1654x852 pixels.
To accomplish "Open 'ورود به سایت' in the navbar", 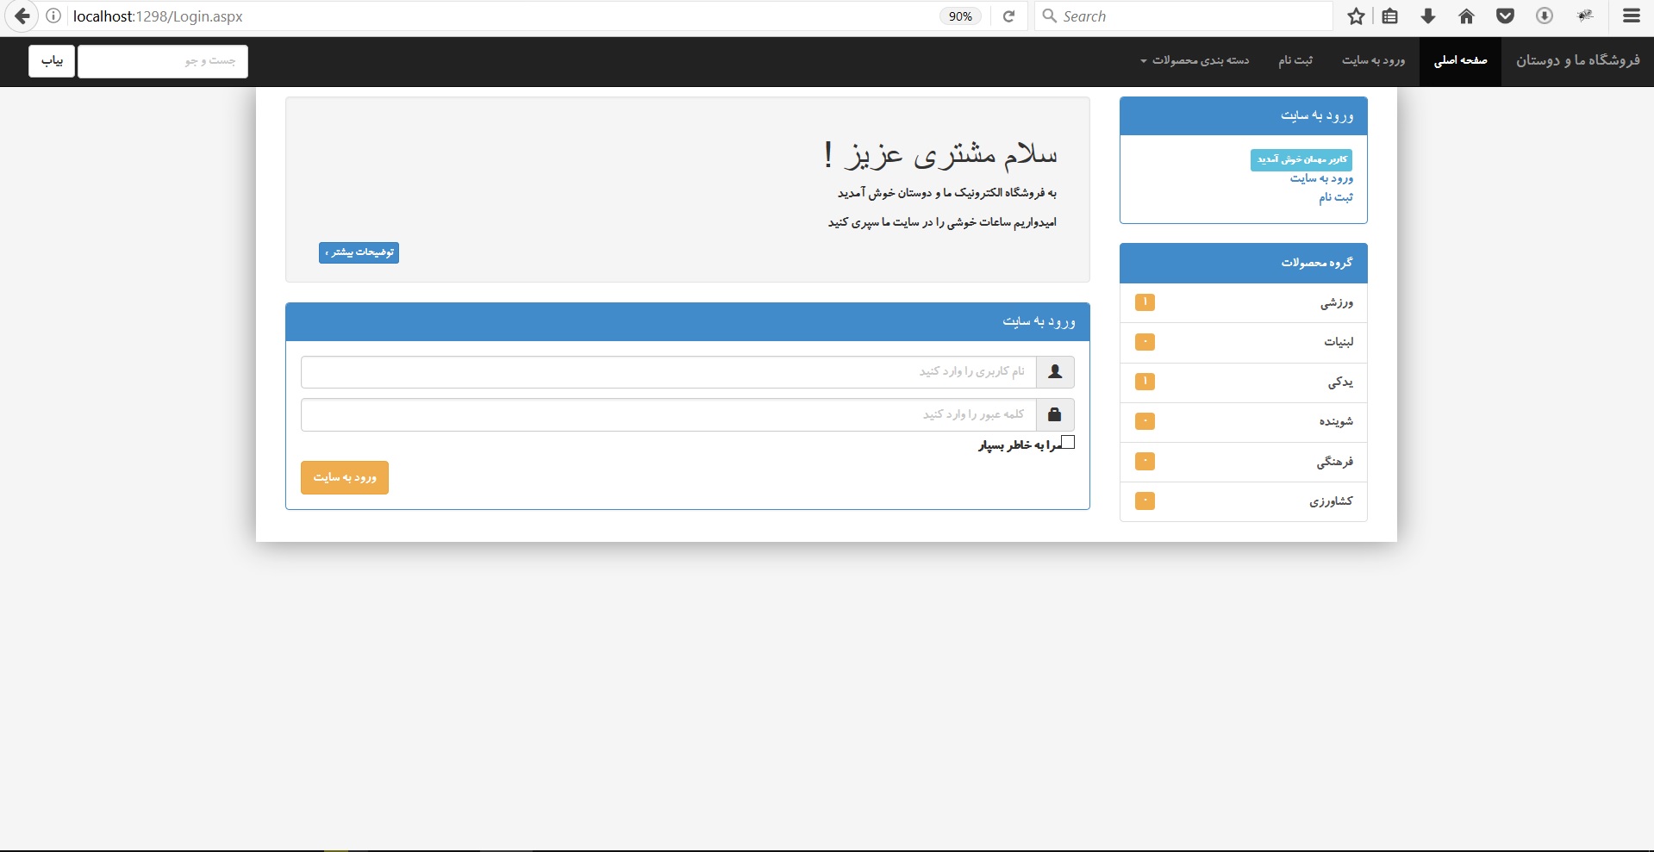I will (1373, 60).
